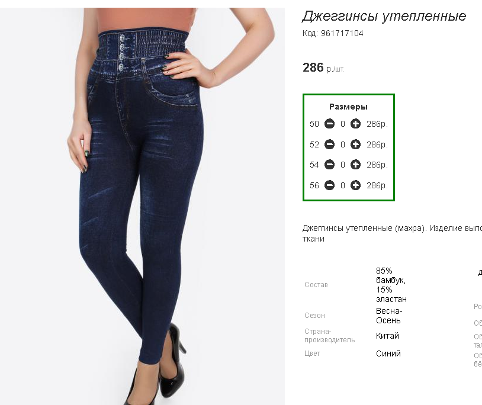Select the product code 961717104
The image size is (482, 405).
pos(342,33)
